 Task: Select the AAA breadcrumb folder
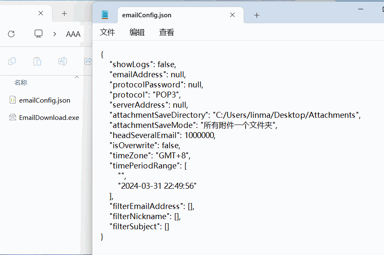(73, 34)
